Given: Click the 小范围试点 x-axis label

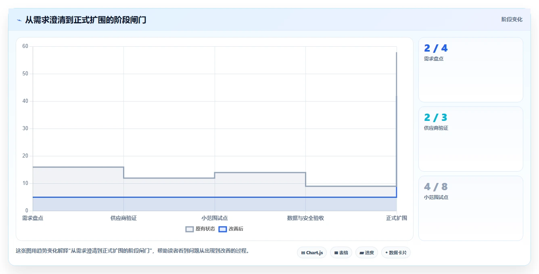Looking at the screenshot, I should [215, 218].
